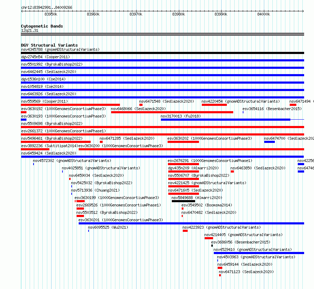Click nsv4572302 gnomADStructuralVariants label
The width and height of the screenshot is (314, 289).
pyautogui.click(x=72, y=161)
